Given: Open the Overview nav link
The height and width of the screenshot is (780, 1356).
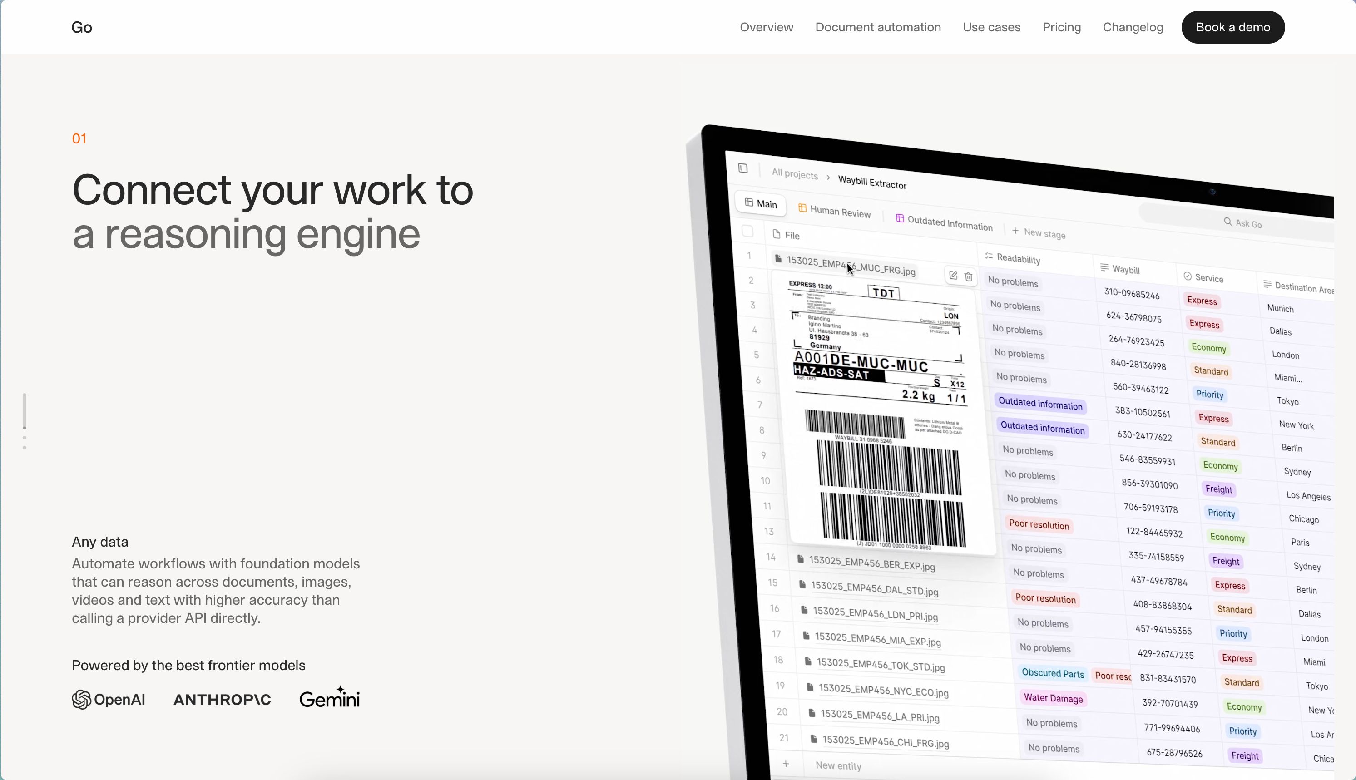Looking at the screenshot, I should (x=766, y=27).
